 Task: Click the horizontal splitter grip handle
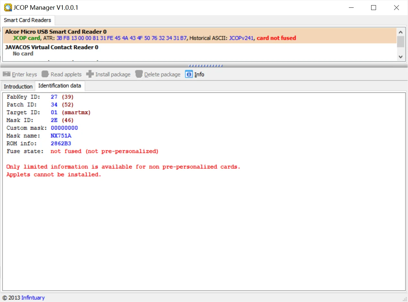[x=206, y=66]
